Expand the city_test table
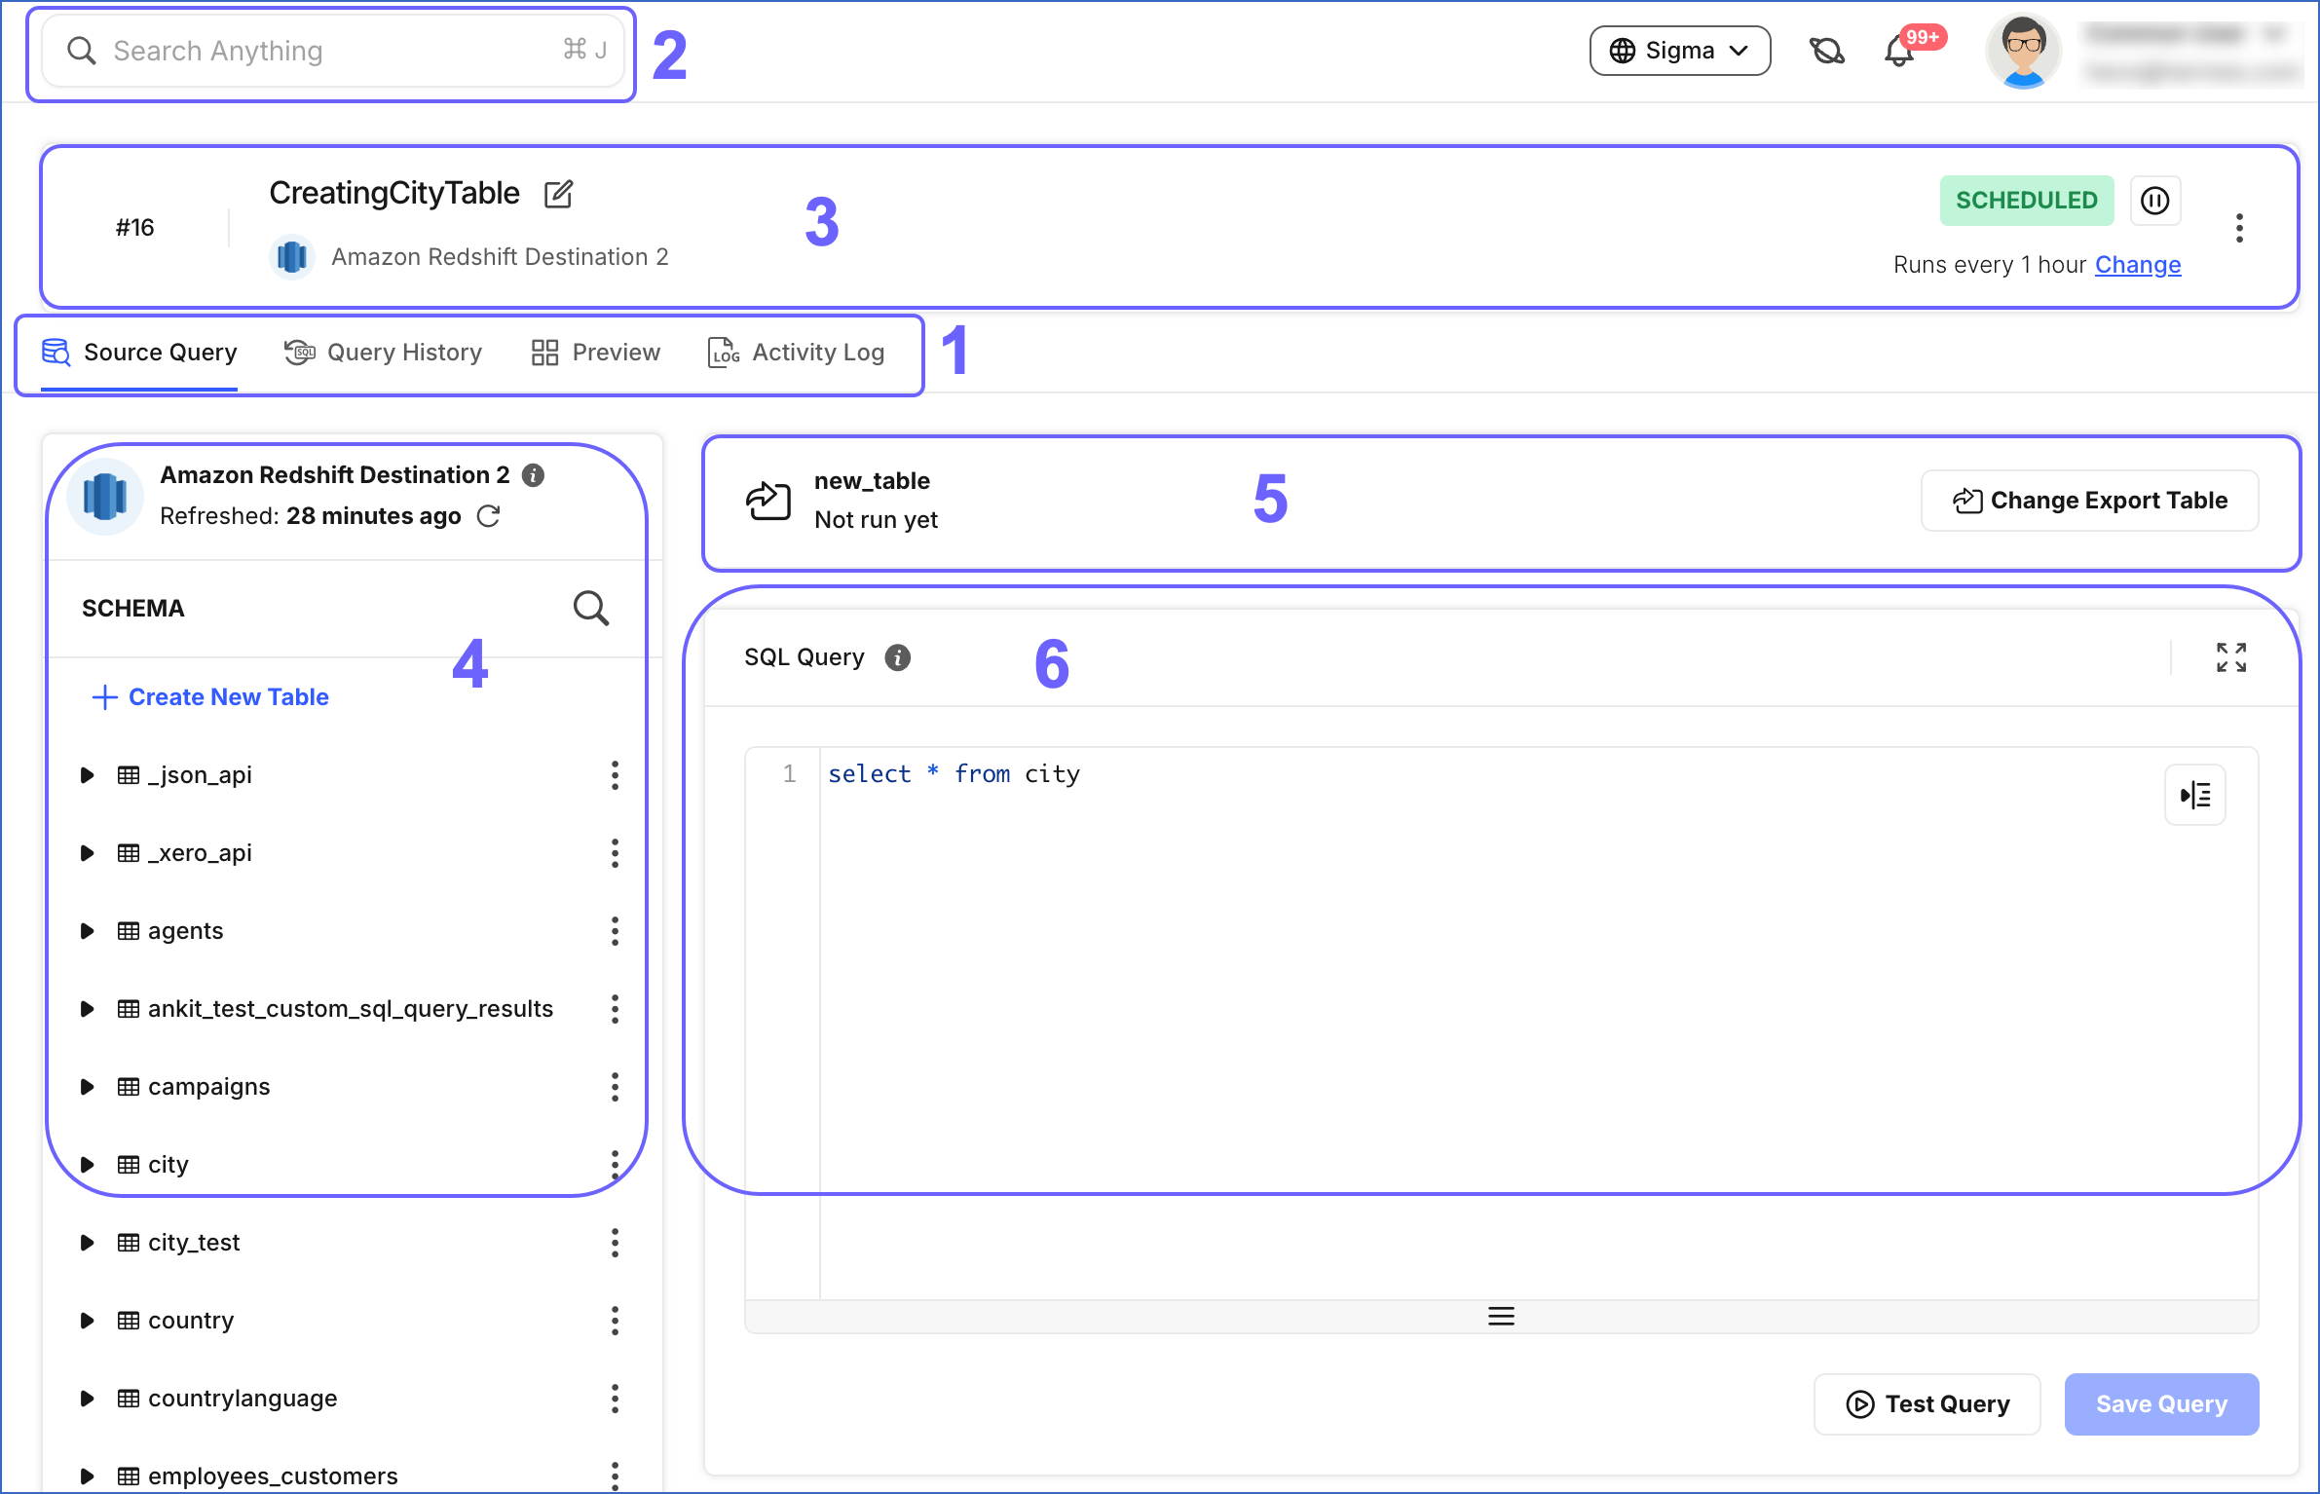 (87, 1243)
